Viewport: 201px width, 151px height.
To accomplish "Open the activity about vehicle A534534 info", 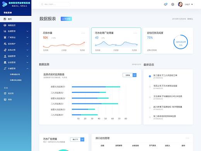I will coord(167,96).
